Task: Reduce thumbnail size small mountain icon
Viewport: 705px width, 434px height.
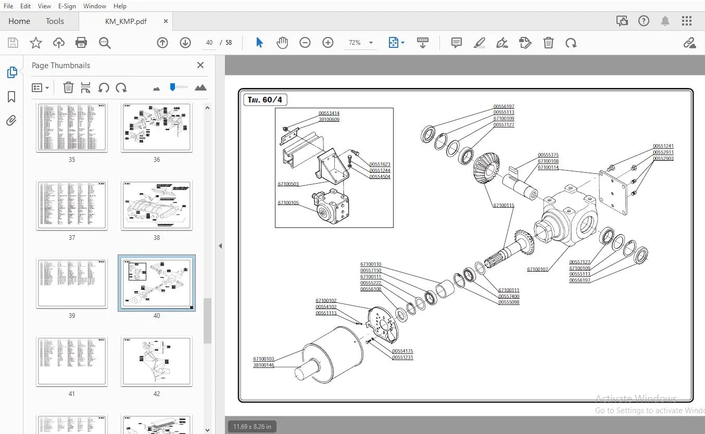Action: (x=156, y=88)
